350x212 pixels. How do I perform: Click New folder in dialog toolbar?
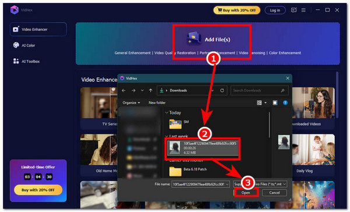(157, 103)
